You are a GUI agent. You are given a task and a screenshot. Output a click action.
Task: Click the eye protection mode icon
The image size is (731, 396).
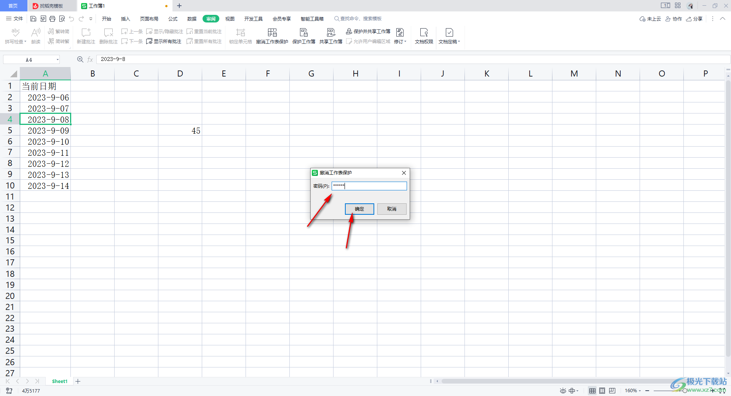coord(563,391)
